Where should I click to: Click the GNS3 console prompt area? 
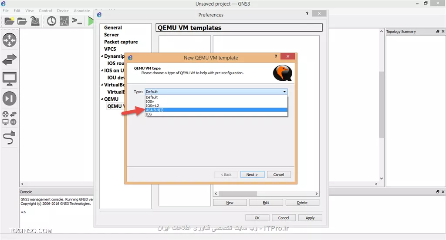pyautogui.click(x=24, y=212)
